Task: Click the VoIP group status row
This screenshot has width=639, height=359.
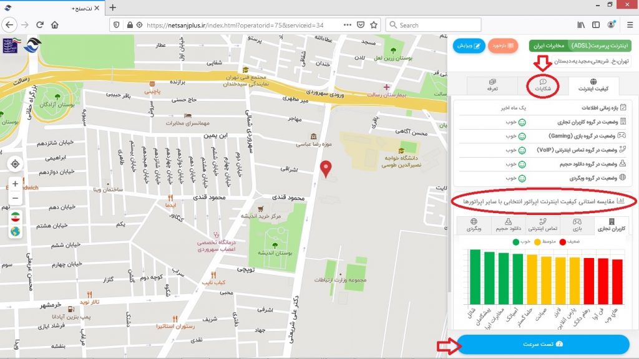Action: coord(542,150)
